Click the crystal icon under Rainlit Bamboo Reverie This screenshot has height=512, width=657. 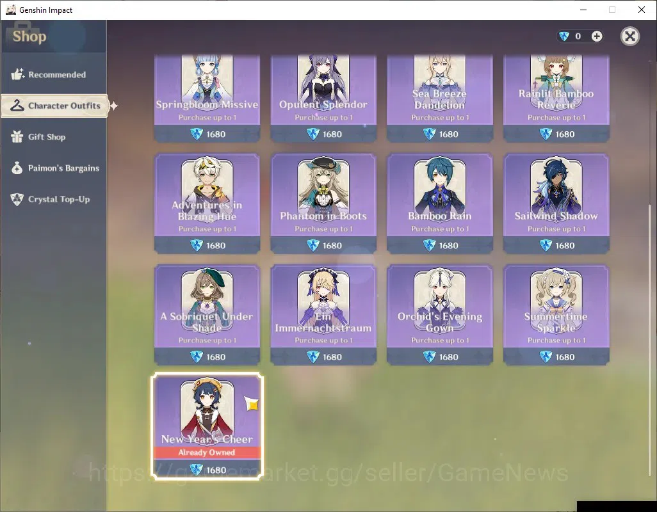pyautogui.click(x=546, y=134)
